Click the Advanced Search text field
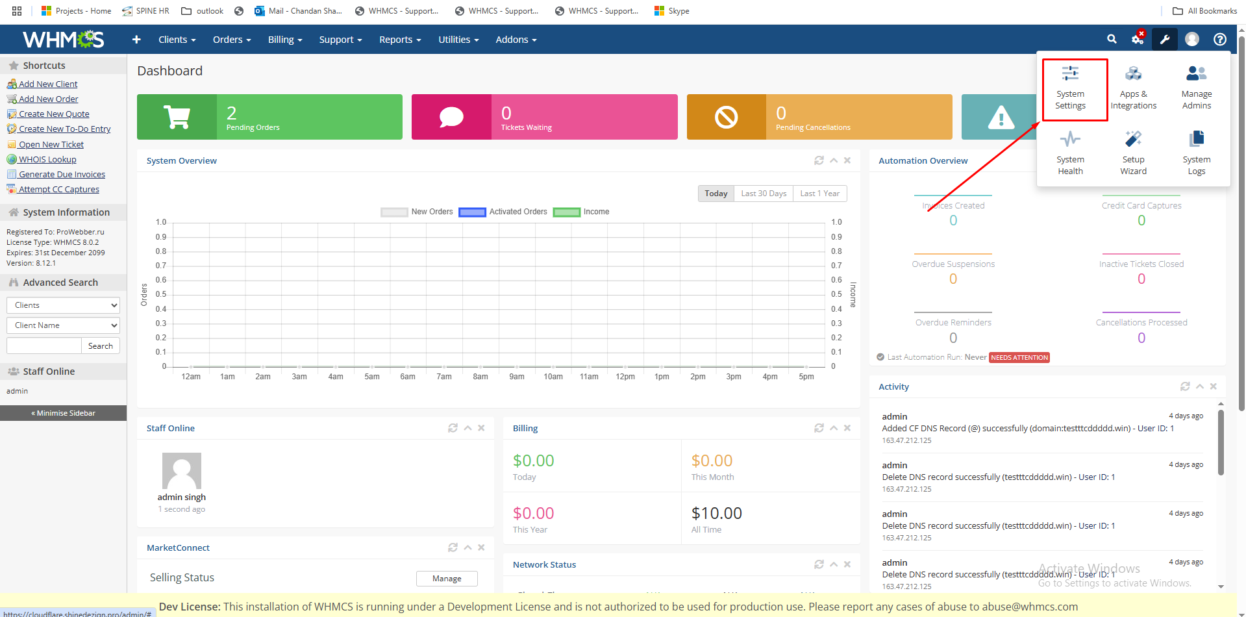This screenshot has width=1246, height=617. 44,346
